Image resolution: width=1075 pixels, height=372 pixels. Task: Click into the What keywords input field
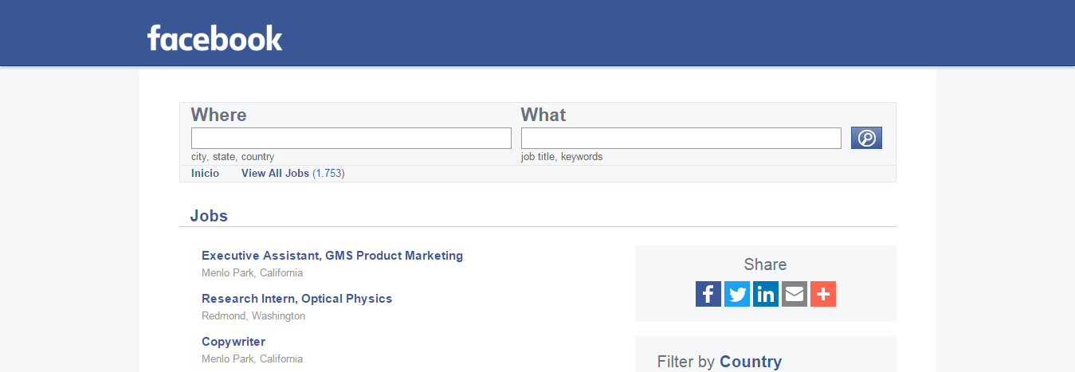pyautogui.click(x=681, y=138)
